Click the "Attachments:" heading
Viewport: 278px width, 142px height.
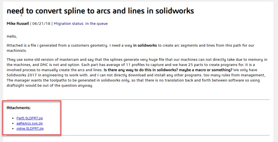point(19,108)
